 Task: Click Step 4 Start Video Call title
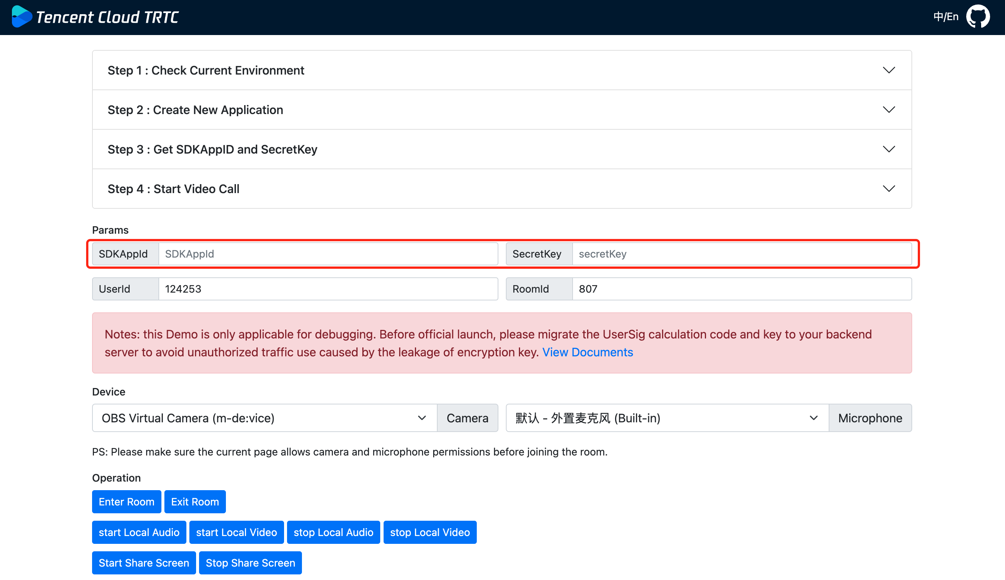click(173, 188)
